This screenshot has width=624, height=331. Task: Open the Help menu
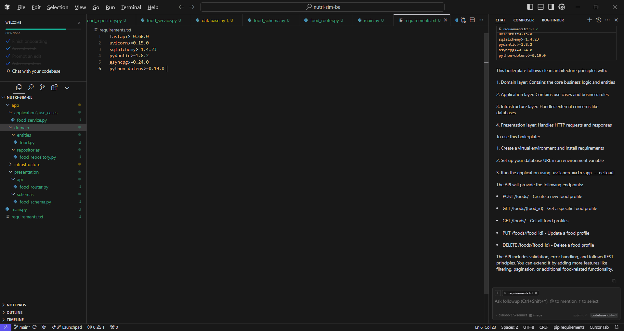(x=153, y=7)
